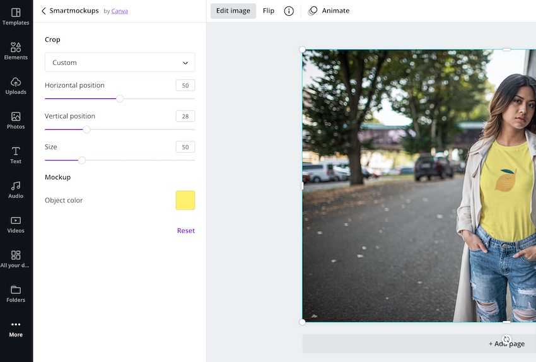Open the Crop preset dropdown showing Custom
This screenshot has width=536, height=362.
120,62
